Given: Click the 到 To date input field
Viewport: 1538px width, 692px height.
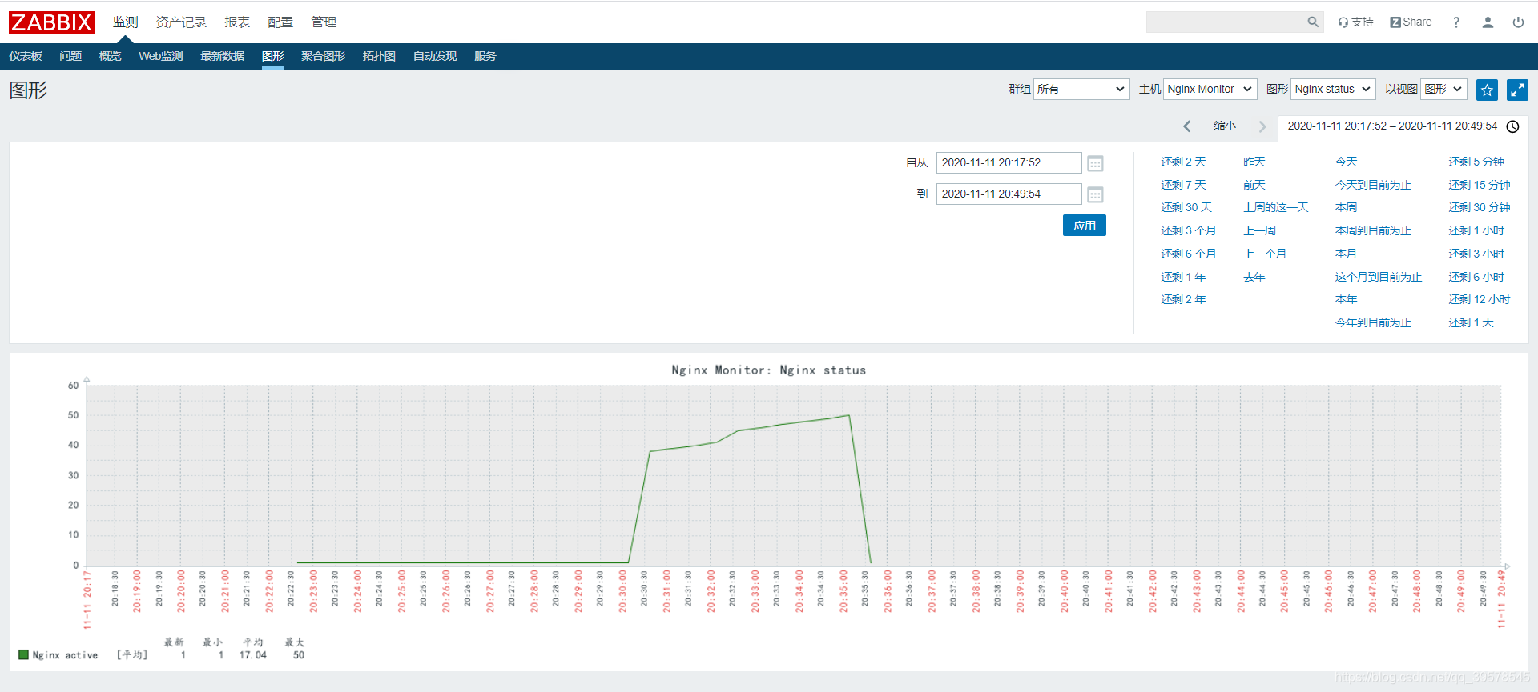Looking at the screenshot, I should [1009, 194].
